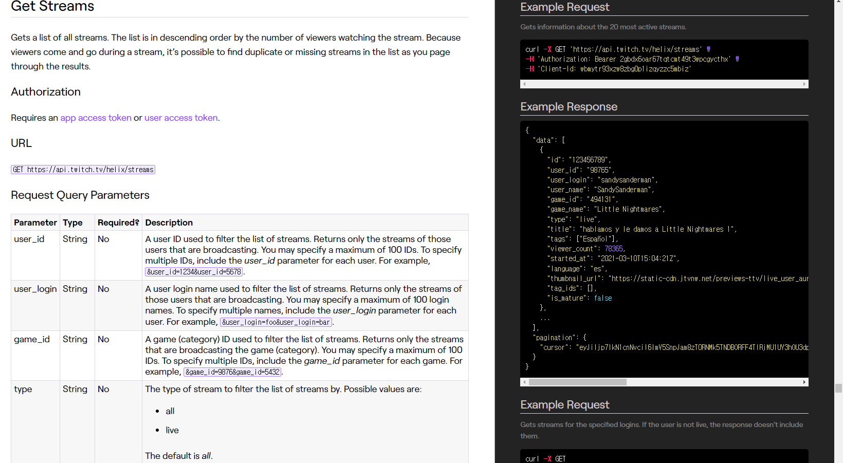Click the Parameter column header
This screenshot has height=463, width=843.
tap(35, 223)
